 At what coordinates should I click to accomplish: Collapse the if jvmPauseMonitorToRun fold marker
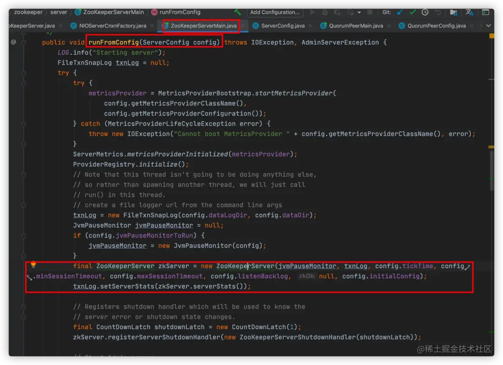(23, 236)
